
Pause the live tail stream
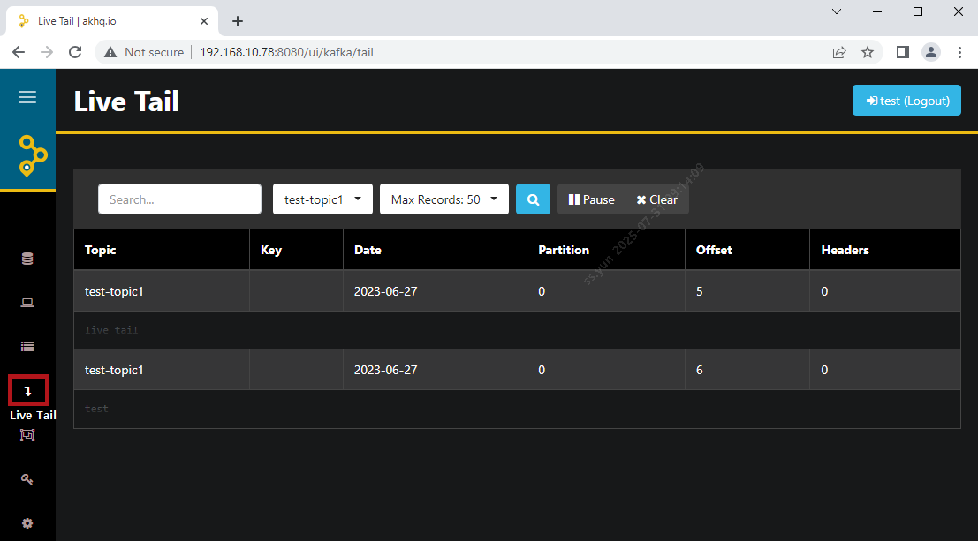pyautogui.click(x=591, y=199)
